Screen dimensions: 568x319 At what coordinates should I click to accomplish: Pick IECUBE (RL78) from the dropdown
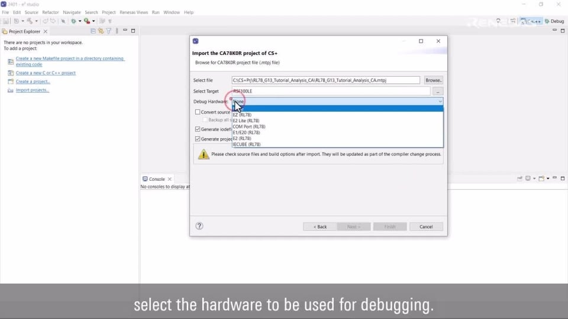(247, 144)
